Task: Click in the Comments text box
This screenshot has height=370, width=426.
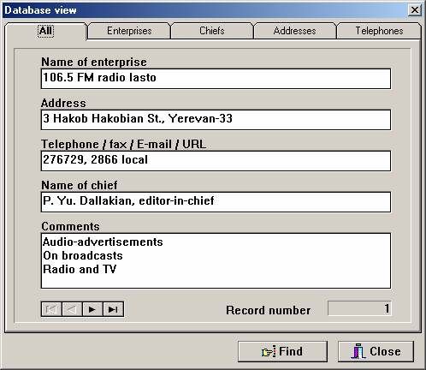Action: [x=216, y=260]
